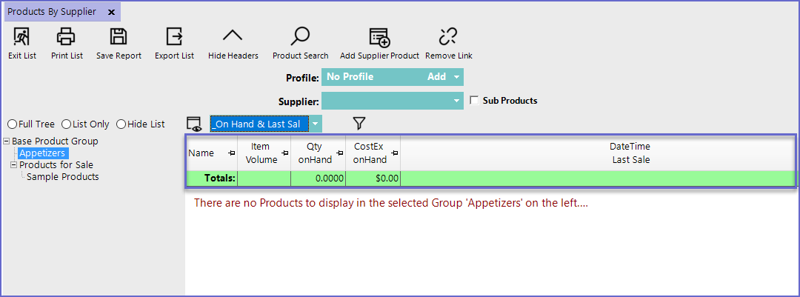Click the Save Report disk icon
The height and width of the screenshot is (297, 800).
tap(119, 36)
